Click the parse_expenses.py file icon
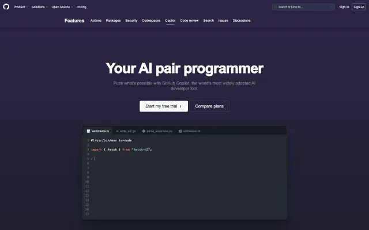 tap(144, 131)
